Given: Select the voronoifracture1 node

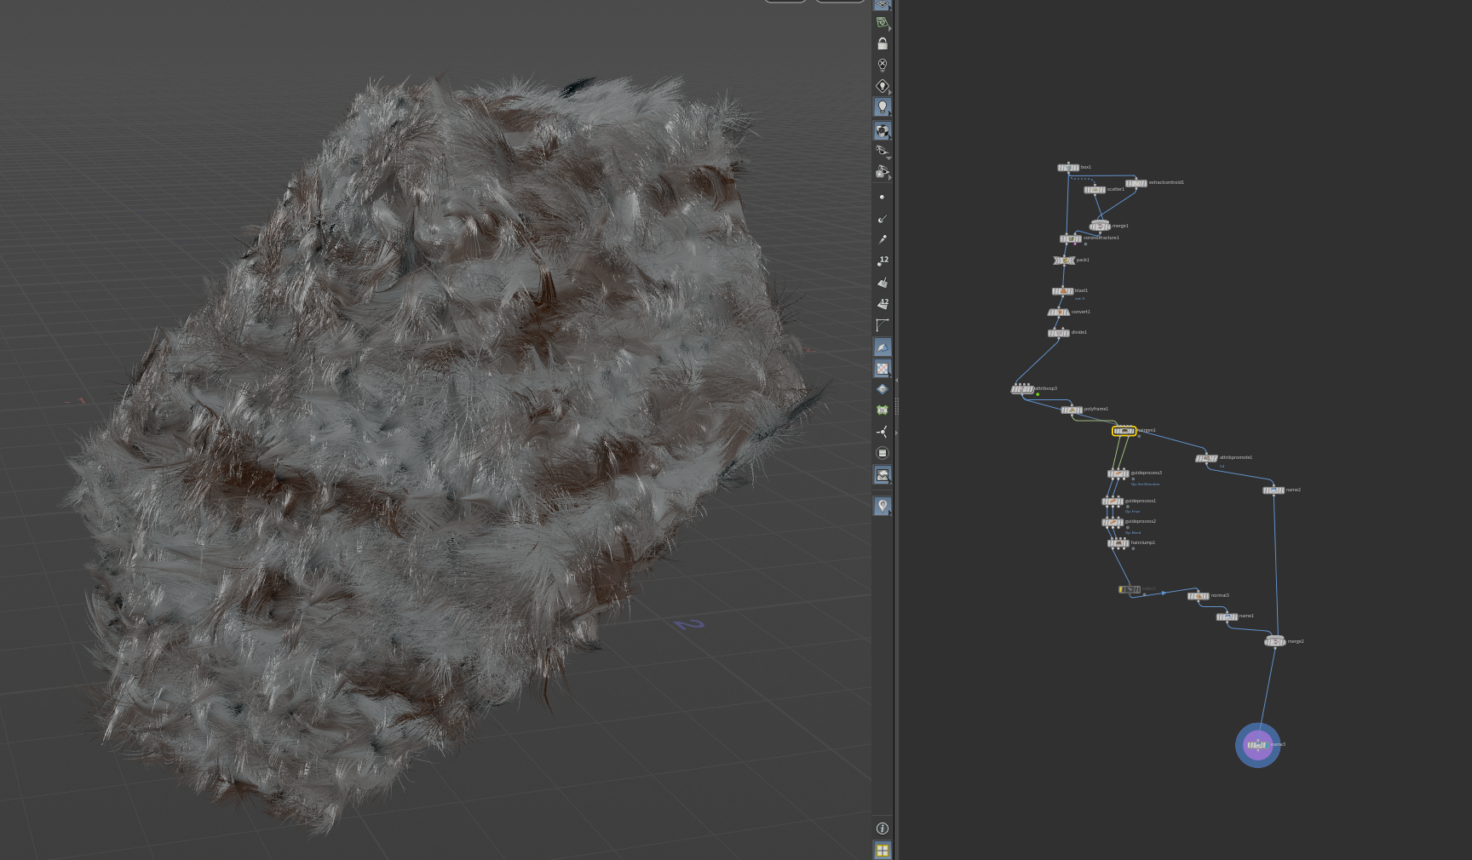Looking at the screenshot, I should (1071, 238).
